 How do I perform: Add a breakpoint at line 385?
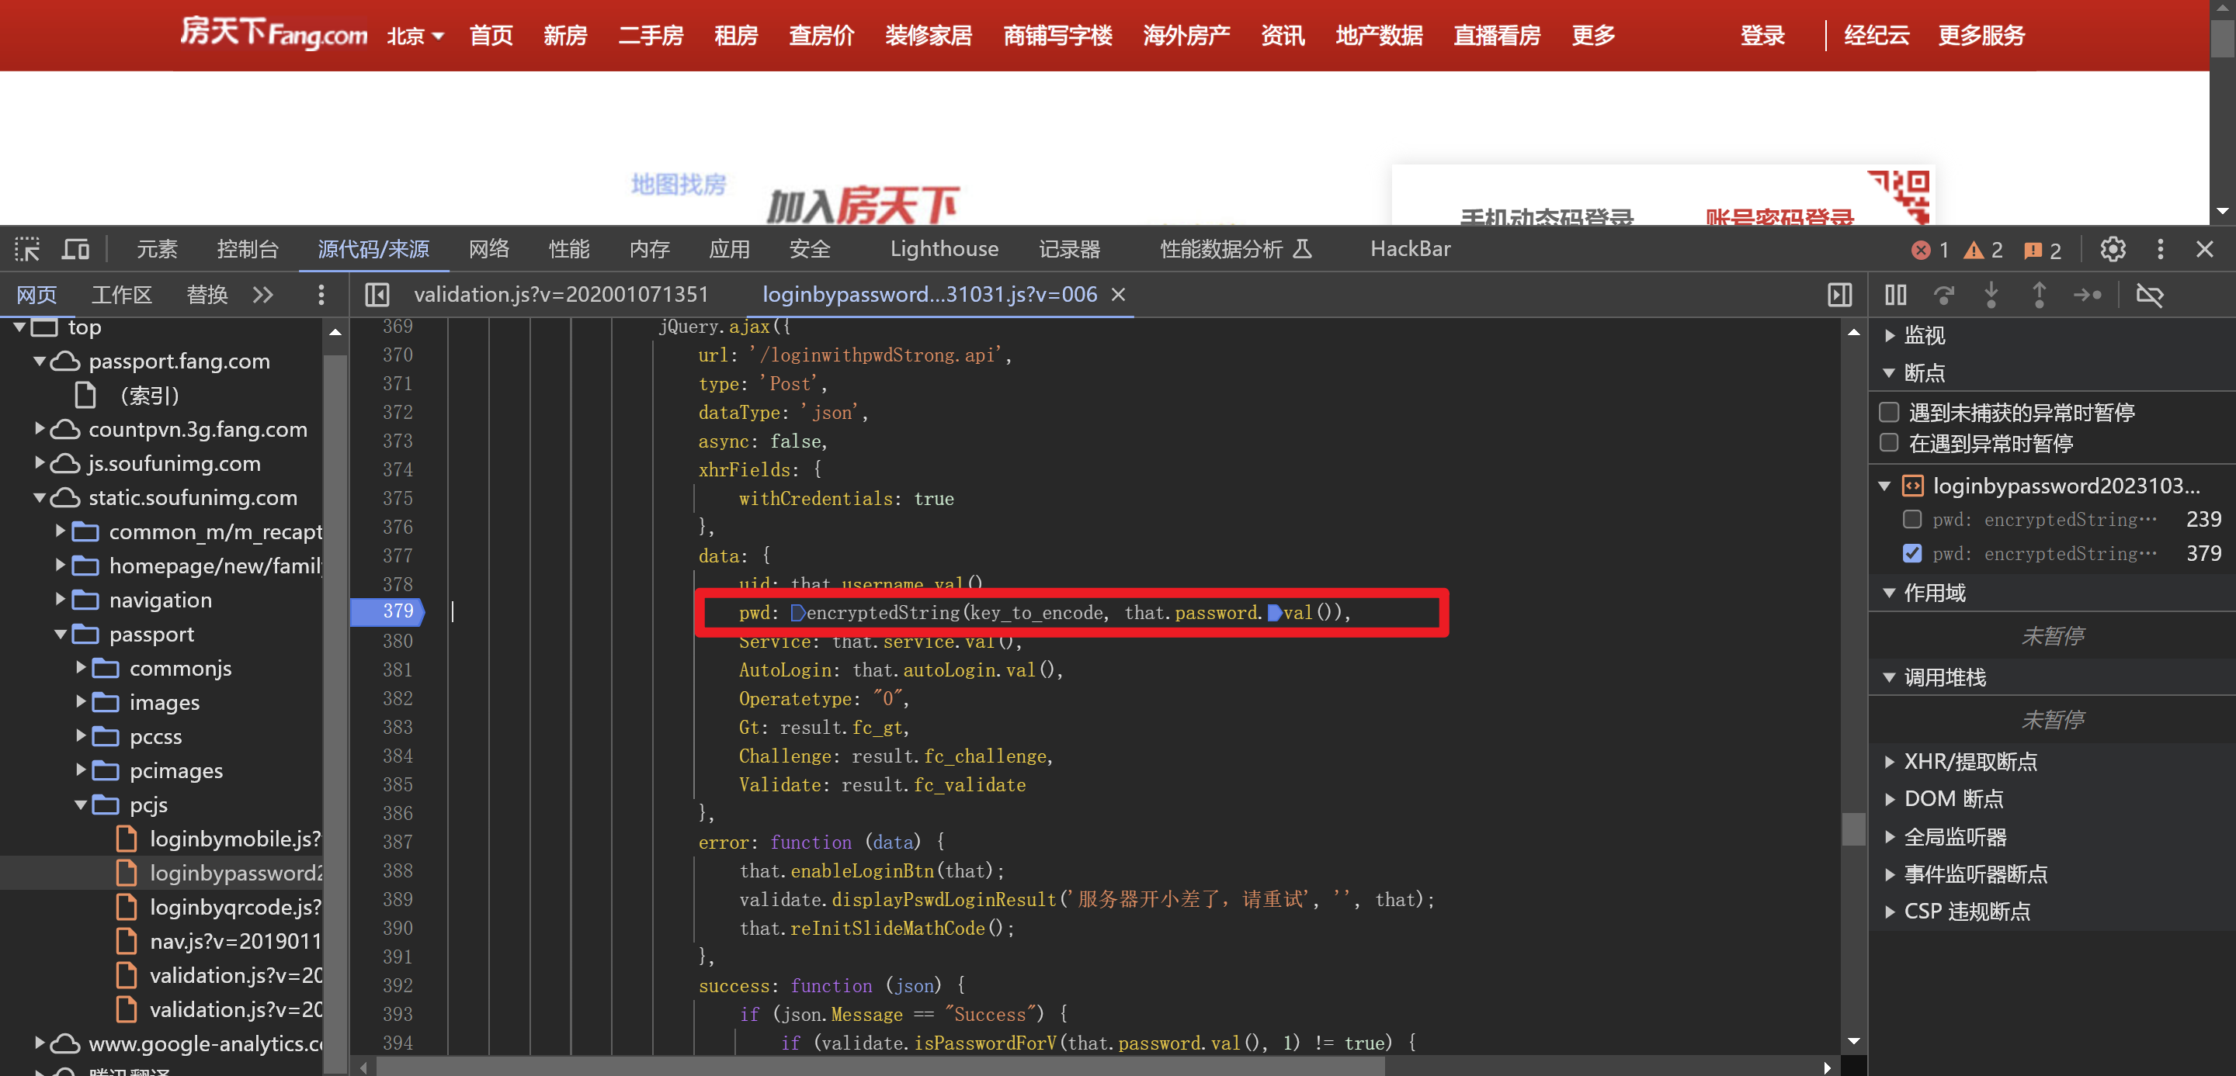tap(397, 784)
